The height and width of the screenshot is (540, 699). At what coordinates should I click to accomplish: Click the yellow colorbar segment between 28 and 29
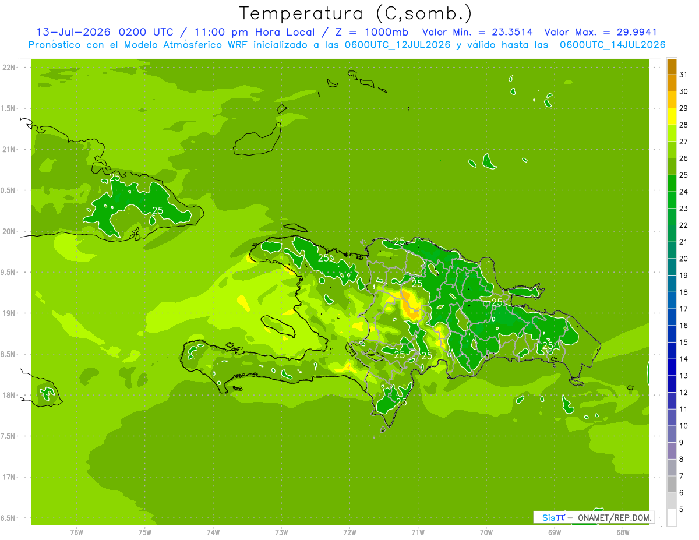pos(672,117)
